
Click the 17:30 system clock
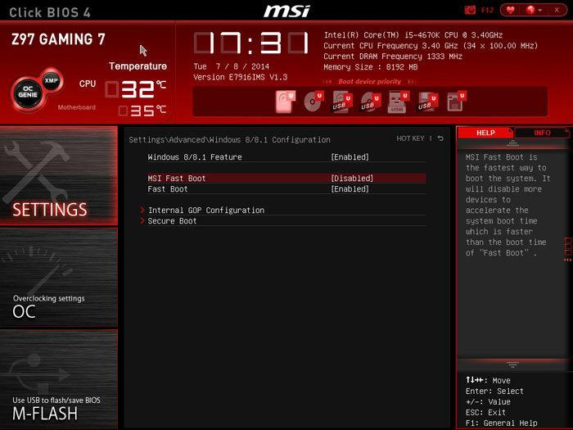(x=251, y=43)
